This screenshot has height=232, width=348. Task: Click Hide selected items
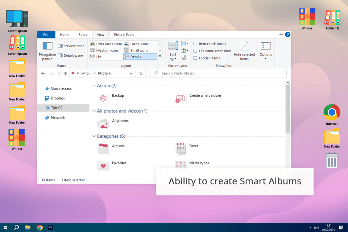coord(244,51)
